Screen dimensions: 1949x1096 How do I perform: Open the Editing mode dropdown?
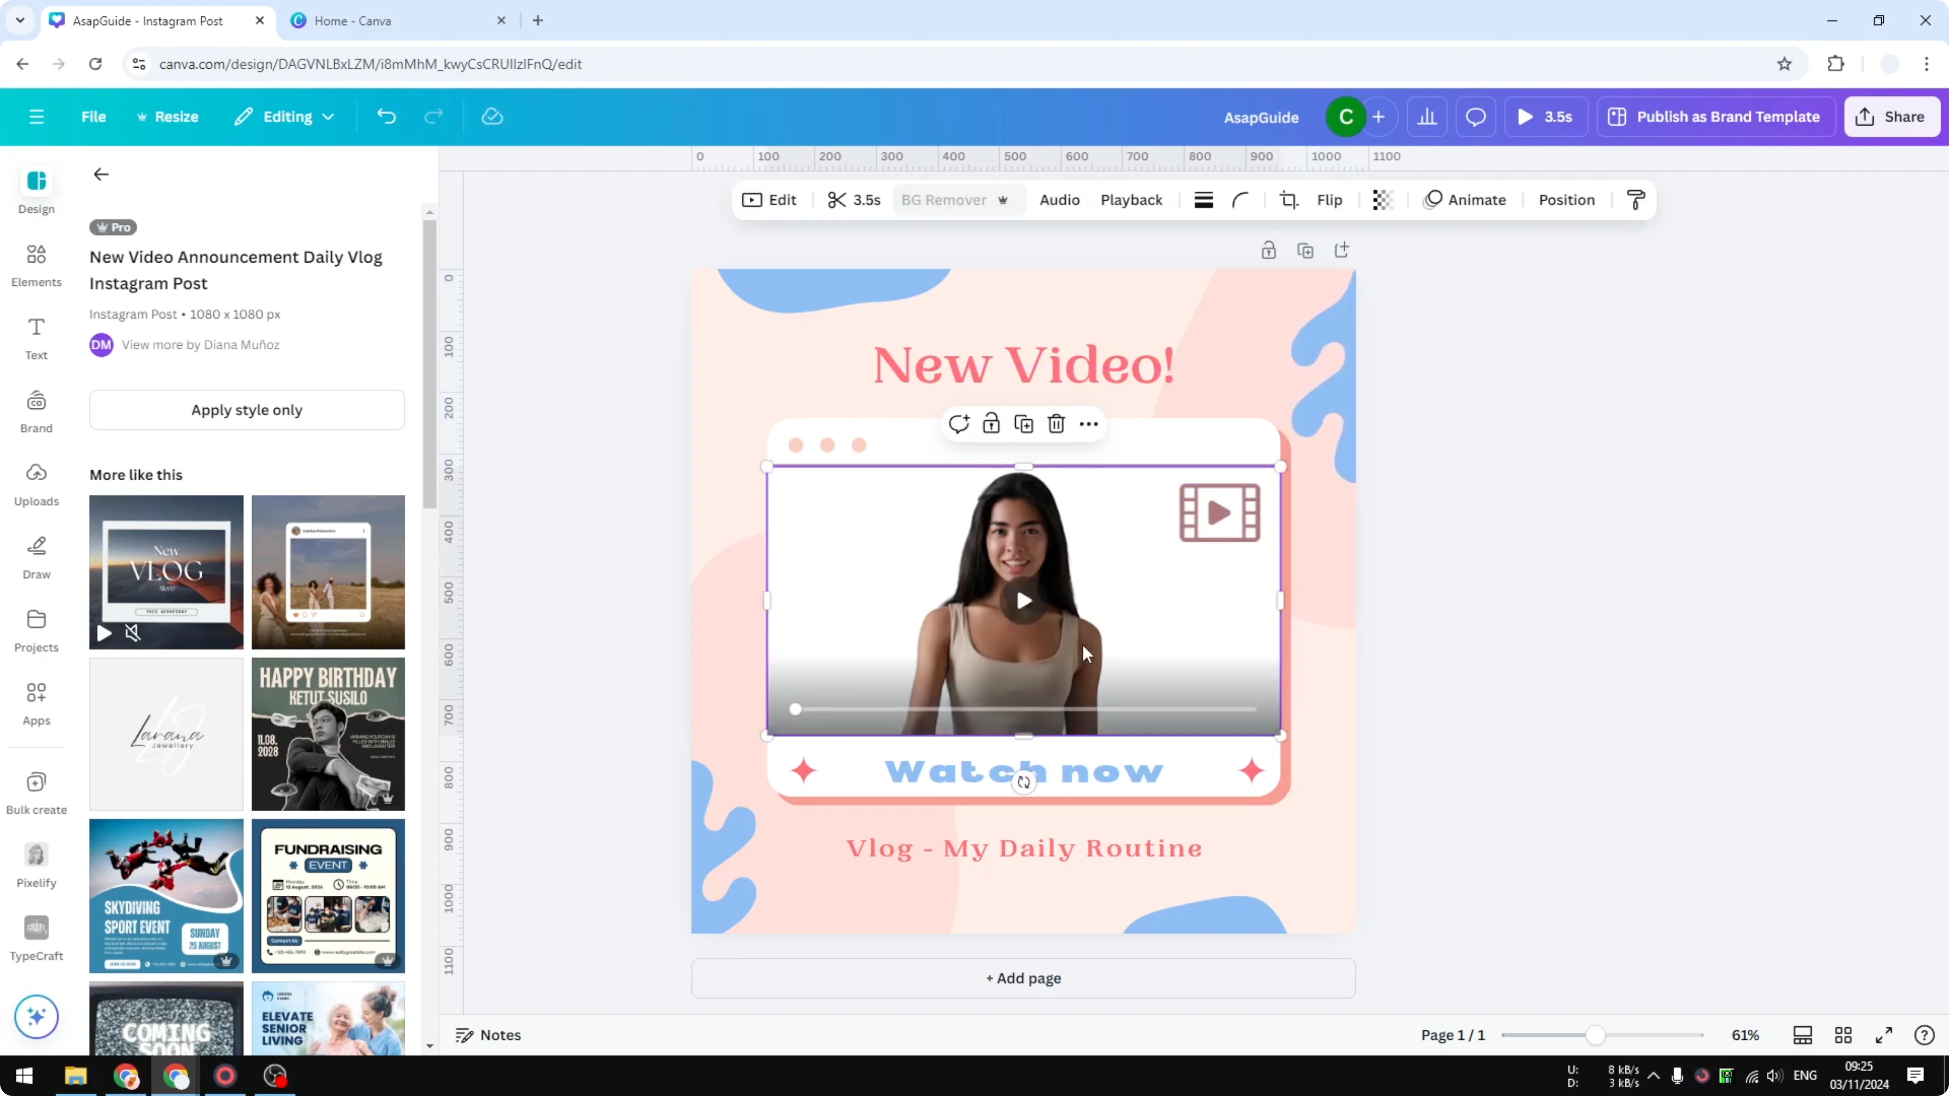point(284,116)
